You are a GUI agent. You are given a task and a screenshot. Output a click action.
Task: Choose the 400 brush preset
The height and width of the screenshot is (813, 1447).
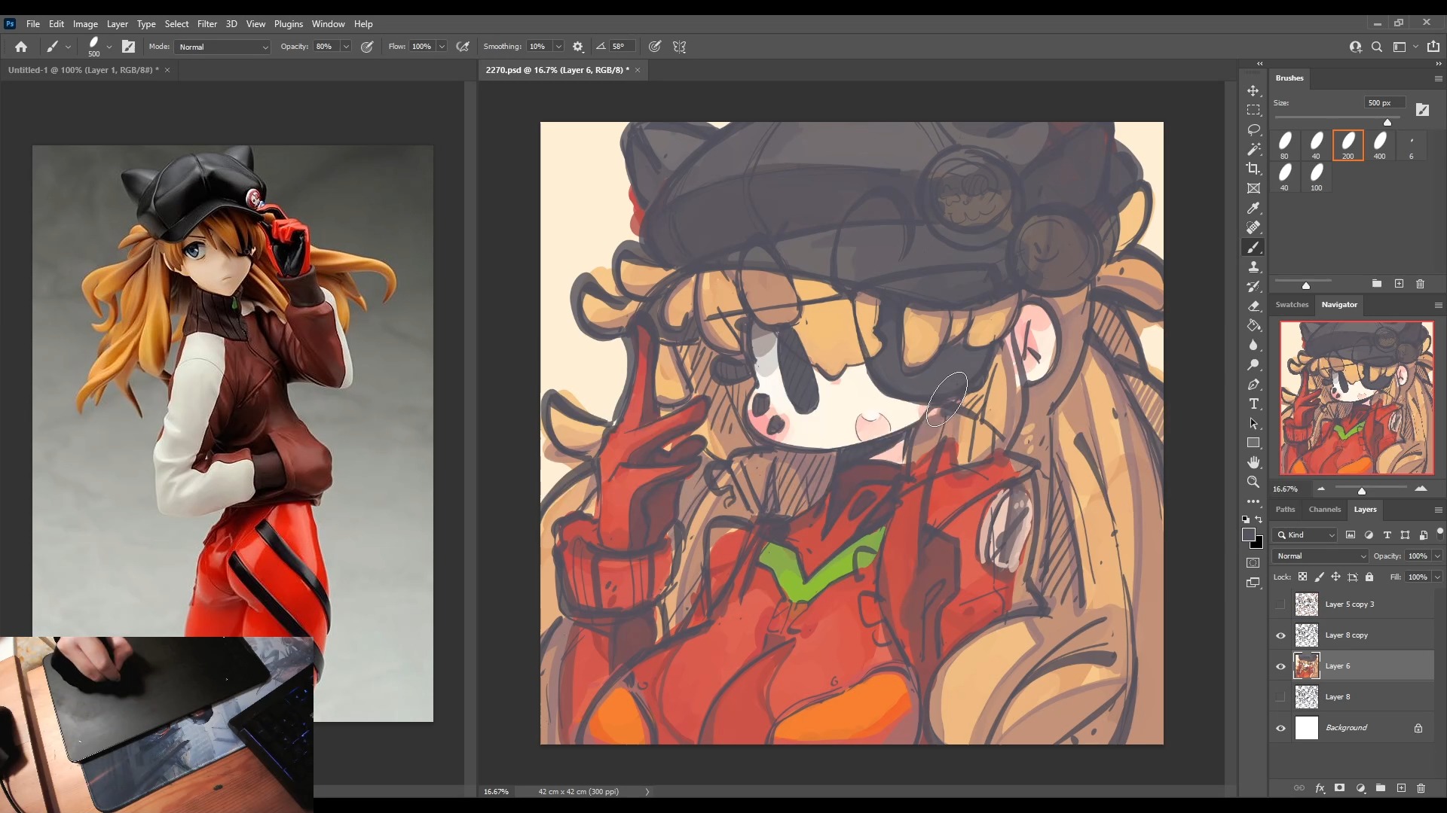click(1379, 145)
